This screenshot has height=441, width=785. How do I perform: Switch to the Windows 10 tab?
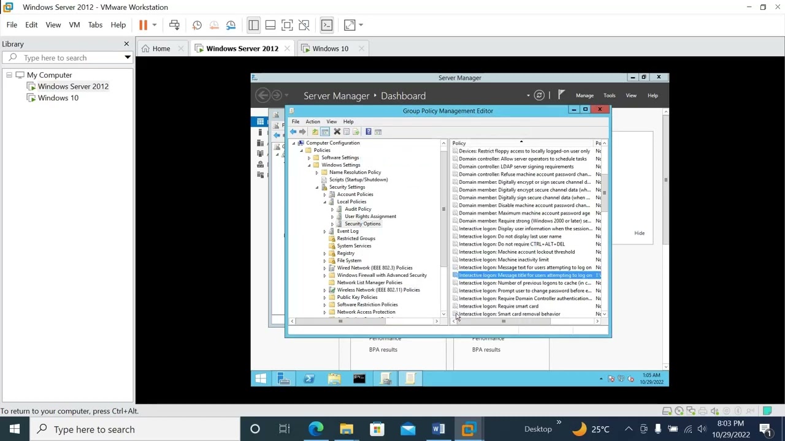coord(330,48)
